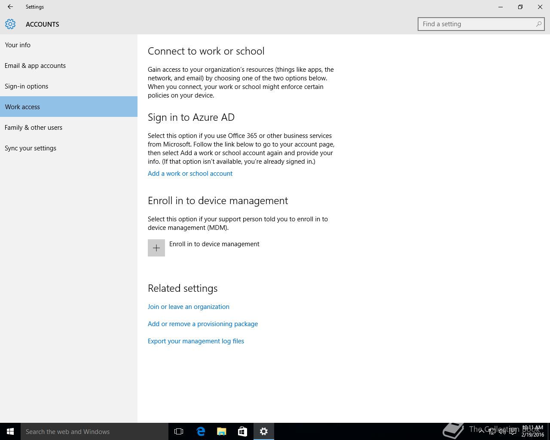Screen dimensions: 550x440
Task: Show hidden system tray icons
Action: (x=482, y=431)
